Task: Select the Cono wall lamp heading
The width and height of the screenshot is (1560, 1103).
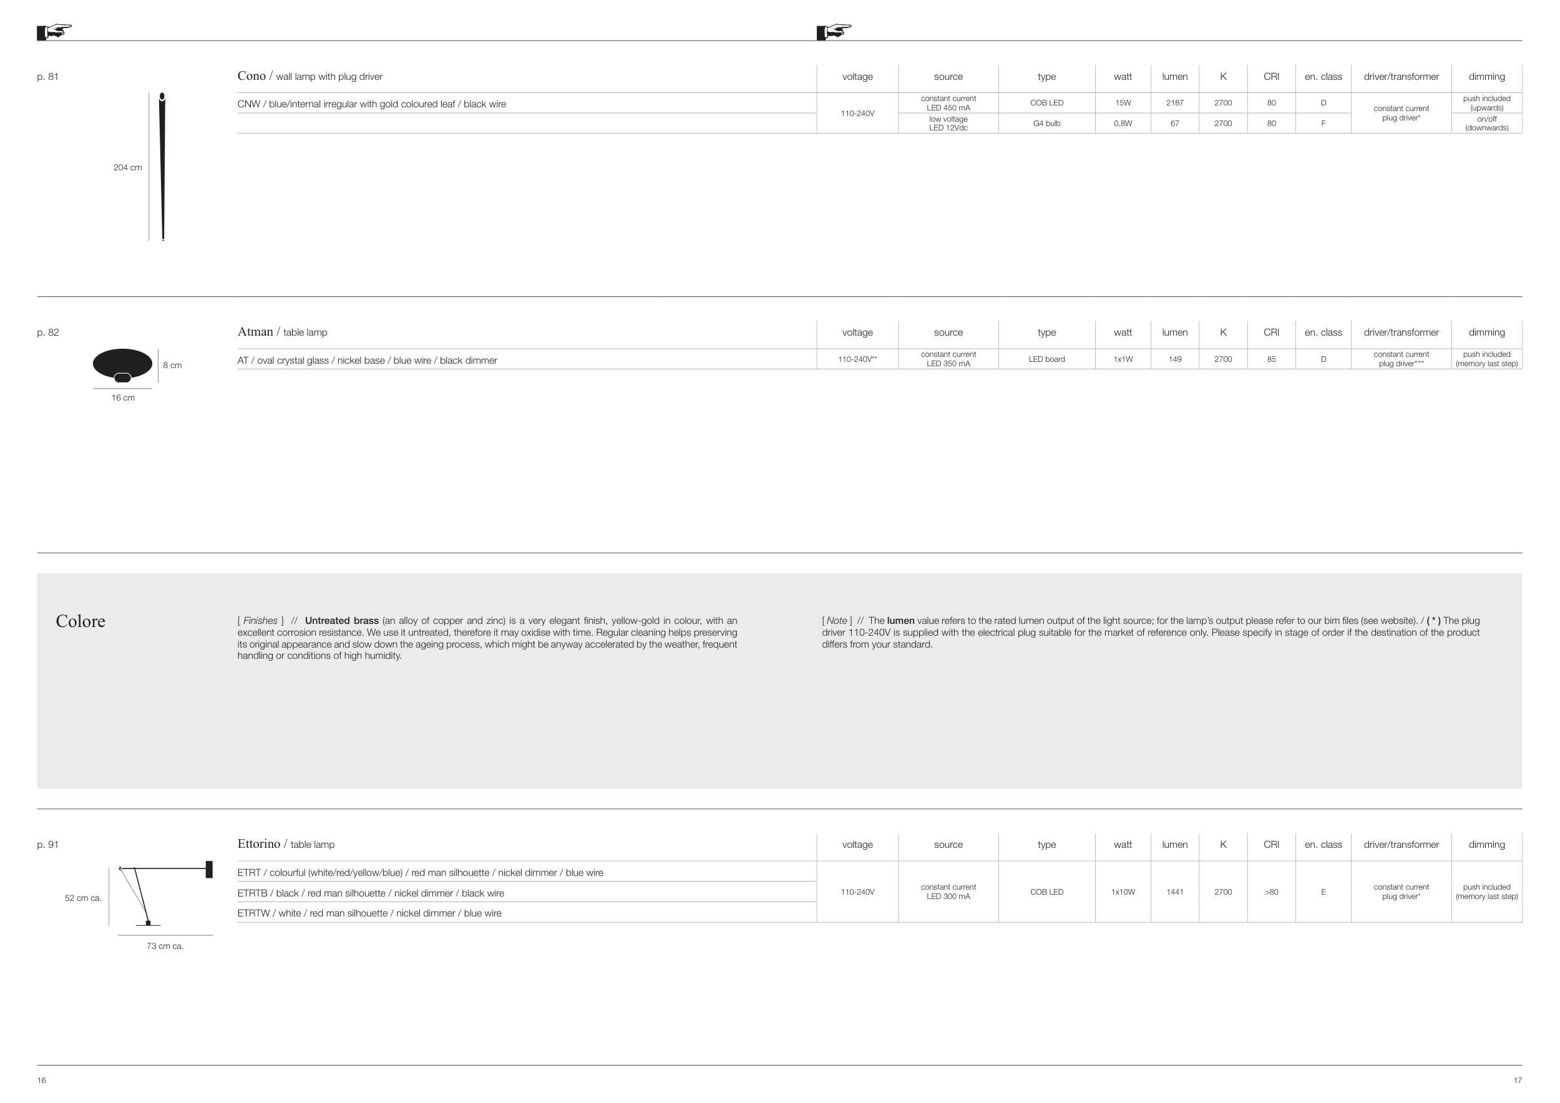Action: click(310, 76)
